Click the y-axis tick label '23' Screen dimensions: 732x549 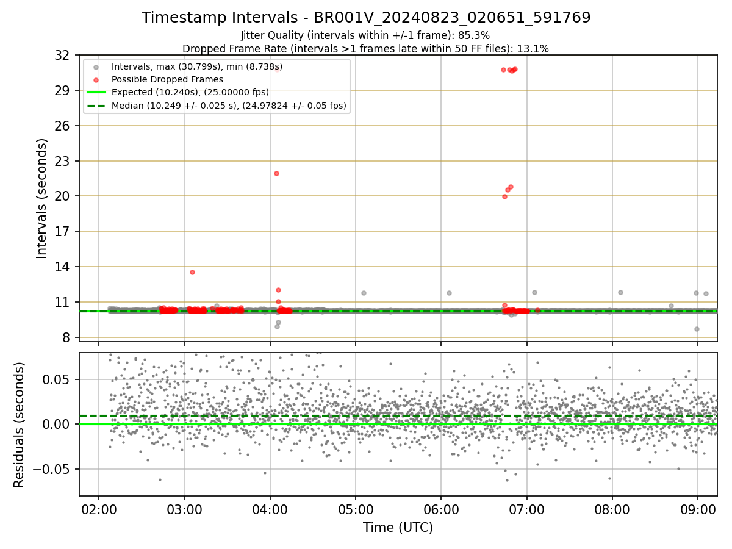(x=62, y=161)
